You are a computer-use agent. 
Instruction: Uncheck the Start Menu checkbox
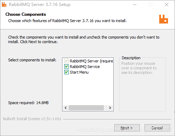(x=66, y=72)
